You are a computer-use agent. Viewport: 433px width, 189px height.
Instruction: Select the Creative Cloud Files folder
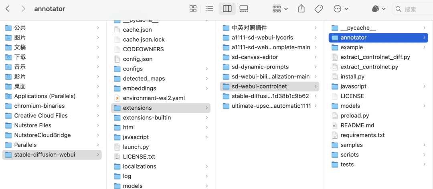pyautogui.click(x=41, y=116)
